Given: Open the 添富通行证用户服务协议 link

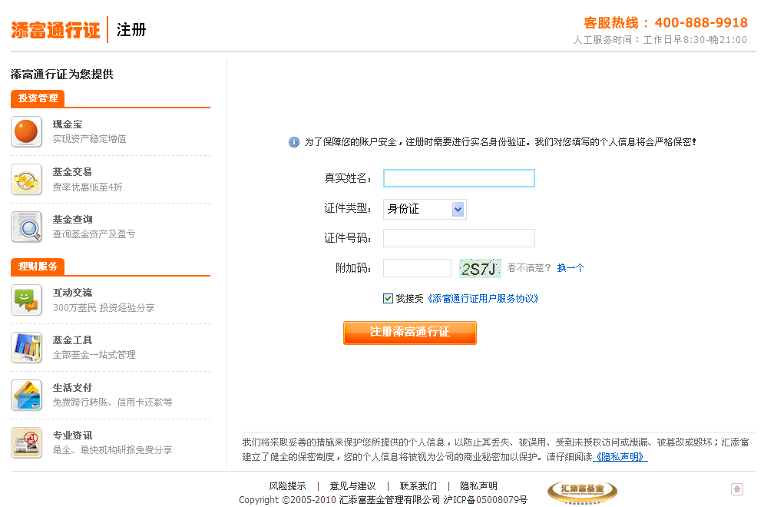Looking at the screenshot, I should 483,298.
